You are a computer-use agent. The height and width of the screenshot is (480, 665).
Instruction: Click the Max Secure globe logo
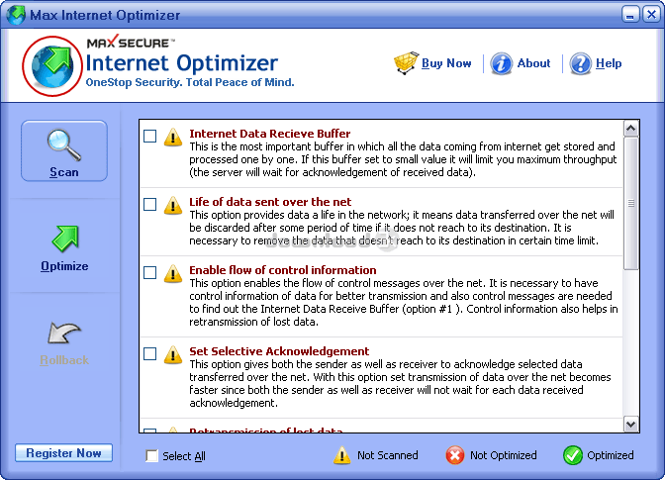[x=52, y=66]
